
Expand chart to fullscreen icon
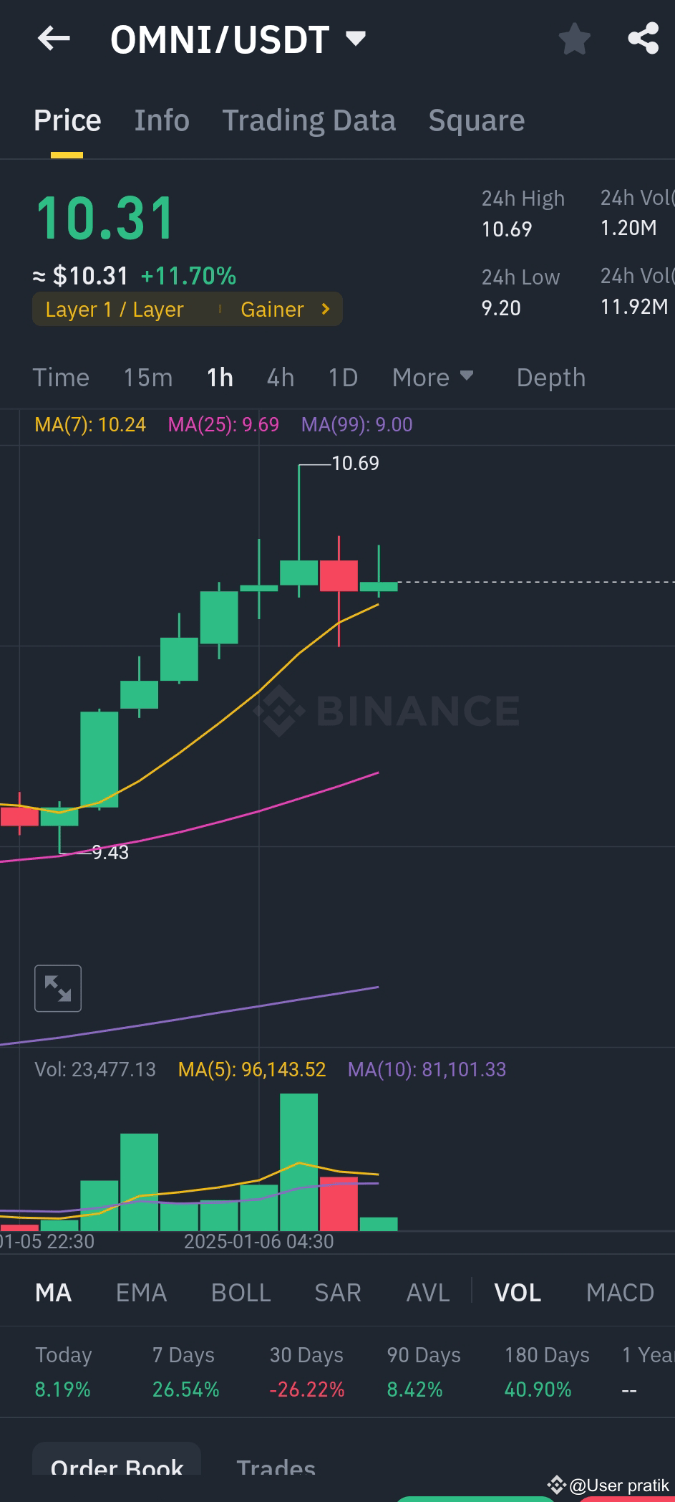coord(58,988)
